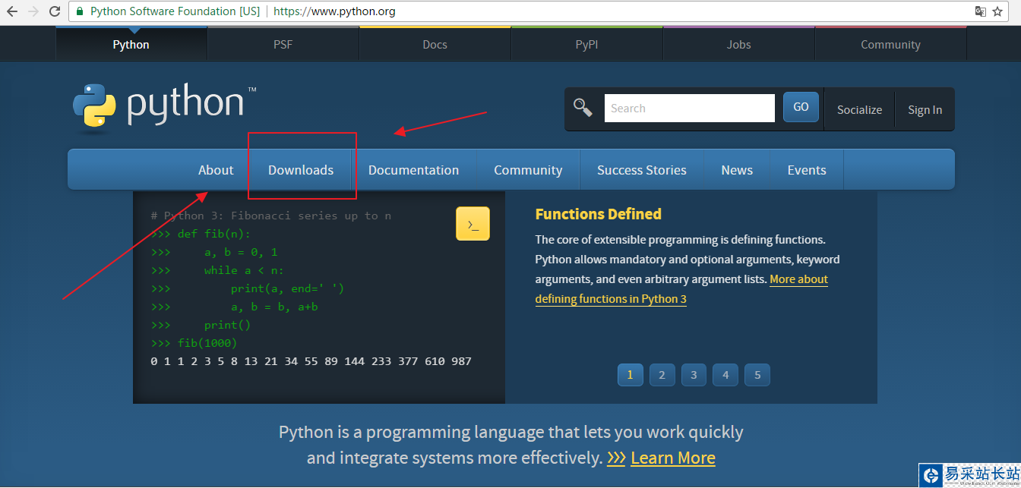Click the fib(1000) code line

pos(194,343)
